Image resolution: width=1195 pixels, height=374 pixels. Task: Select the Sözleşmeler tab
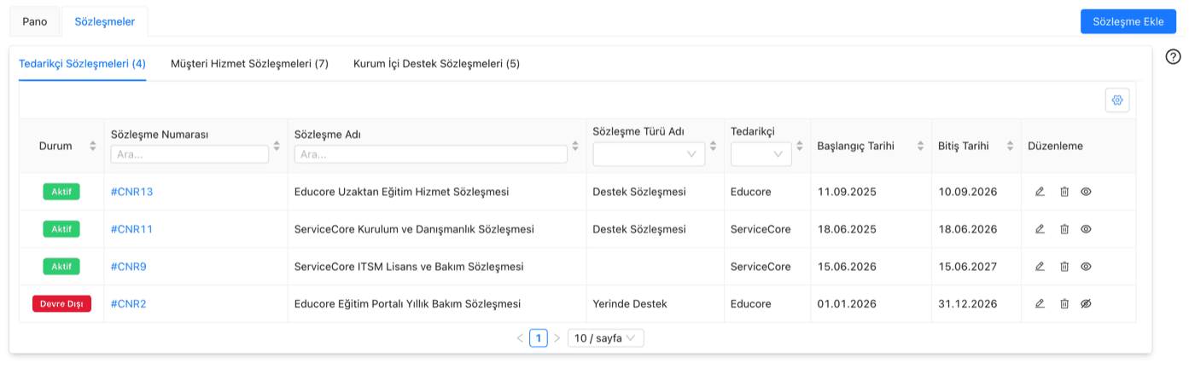[104, 21]
